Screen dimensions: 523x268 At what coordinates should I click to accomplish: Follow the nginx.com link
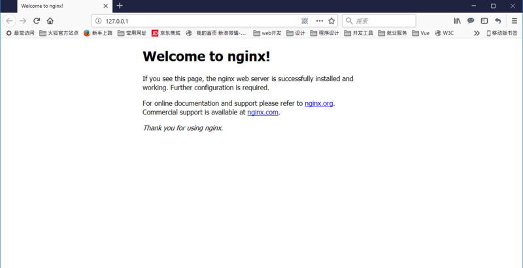click(x=263, y=112)
